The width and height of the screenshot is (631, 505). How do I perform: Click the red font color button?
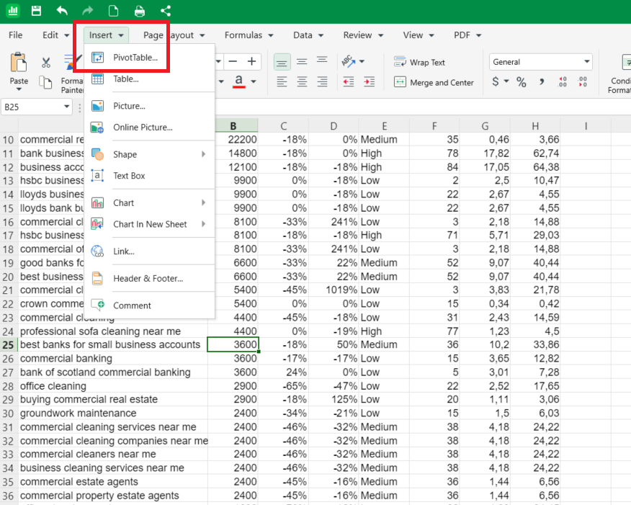pos(238,81)
